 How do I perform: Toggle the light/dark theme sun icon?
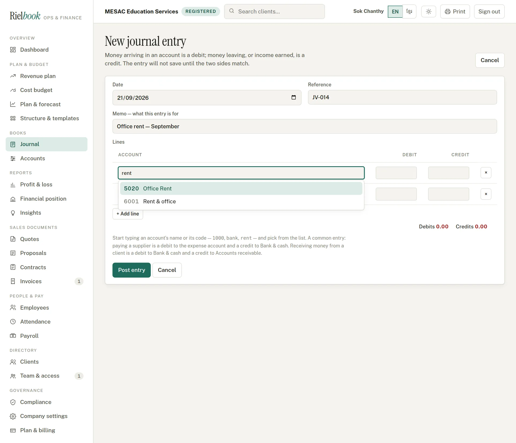tap(429, 12)
